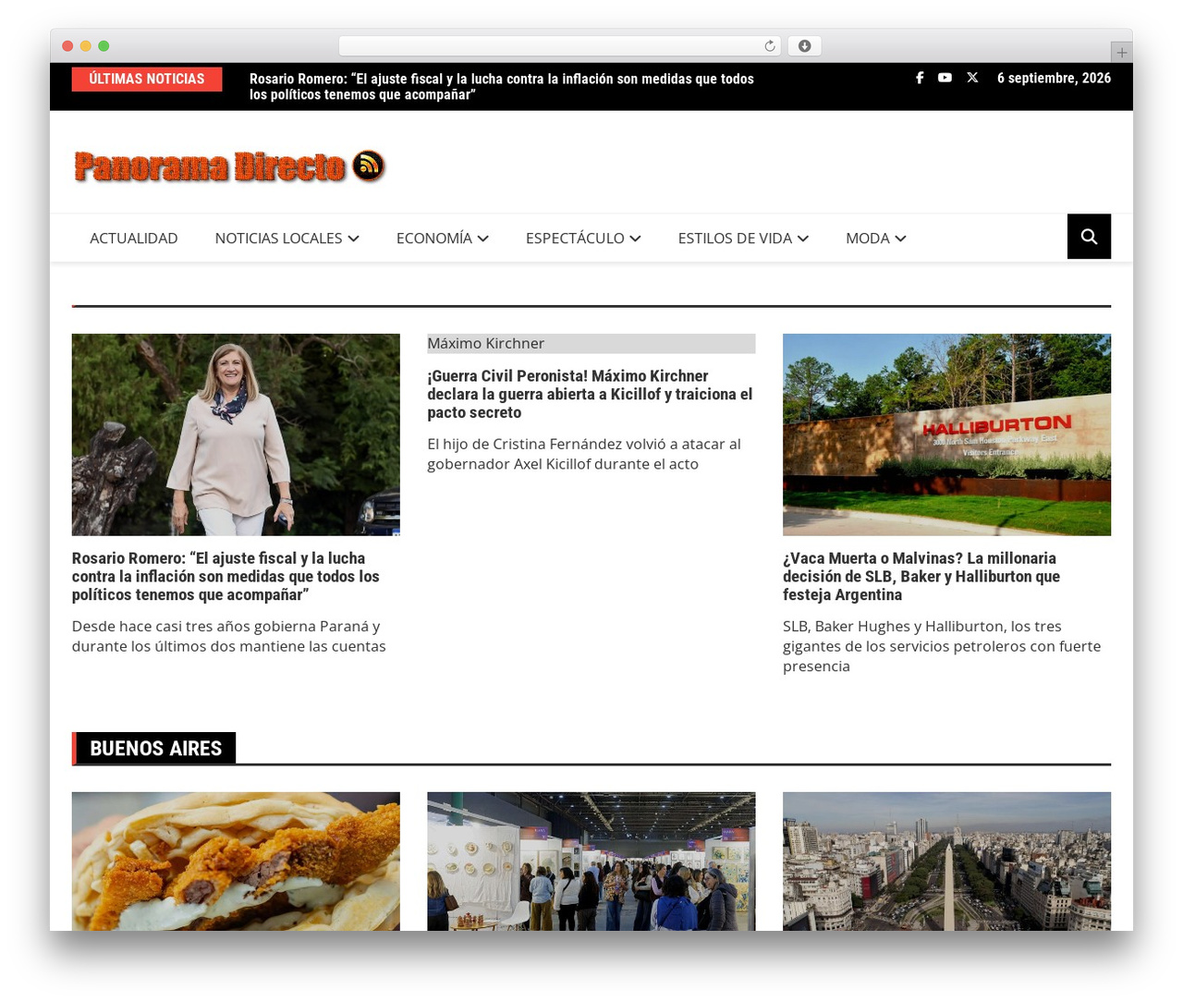The width and height of the screenshot is (1183, 1002).
Task: Open the Guerra Civil Peronista headline
Action: tap(591, 394)
